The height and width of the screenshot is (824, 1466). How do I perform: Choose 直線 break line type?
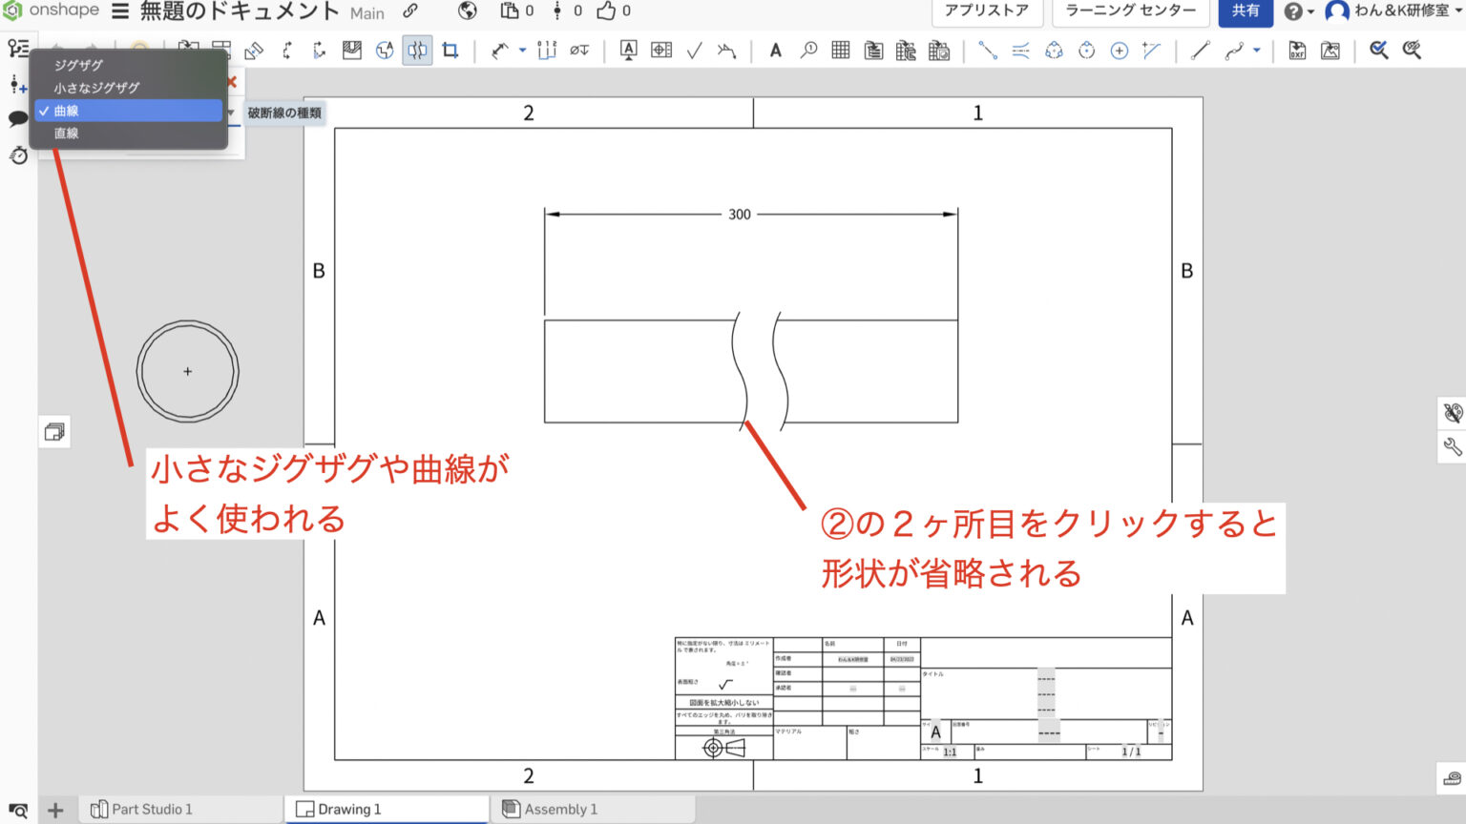pos(129,134)
